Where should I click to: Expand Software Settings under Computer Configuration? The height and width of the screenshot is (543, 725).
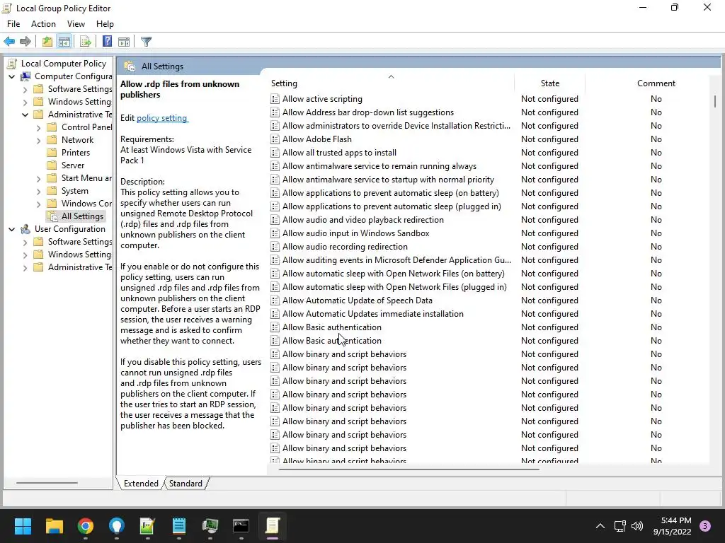click(25, 89)
